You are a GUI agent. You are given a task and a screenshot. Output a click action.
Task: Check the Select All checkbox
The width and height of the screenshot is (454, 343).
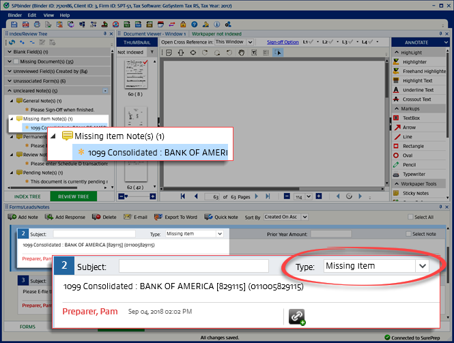tap(408, 218)
